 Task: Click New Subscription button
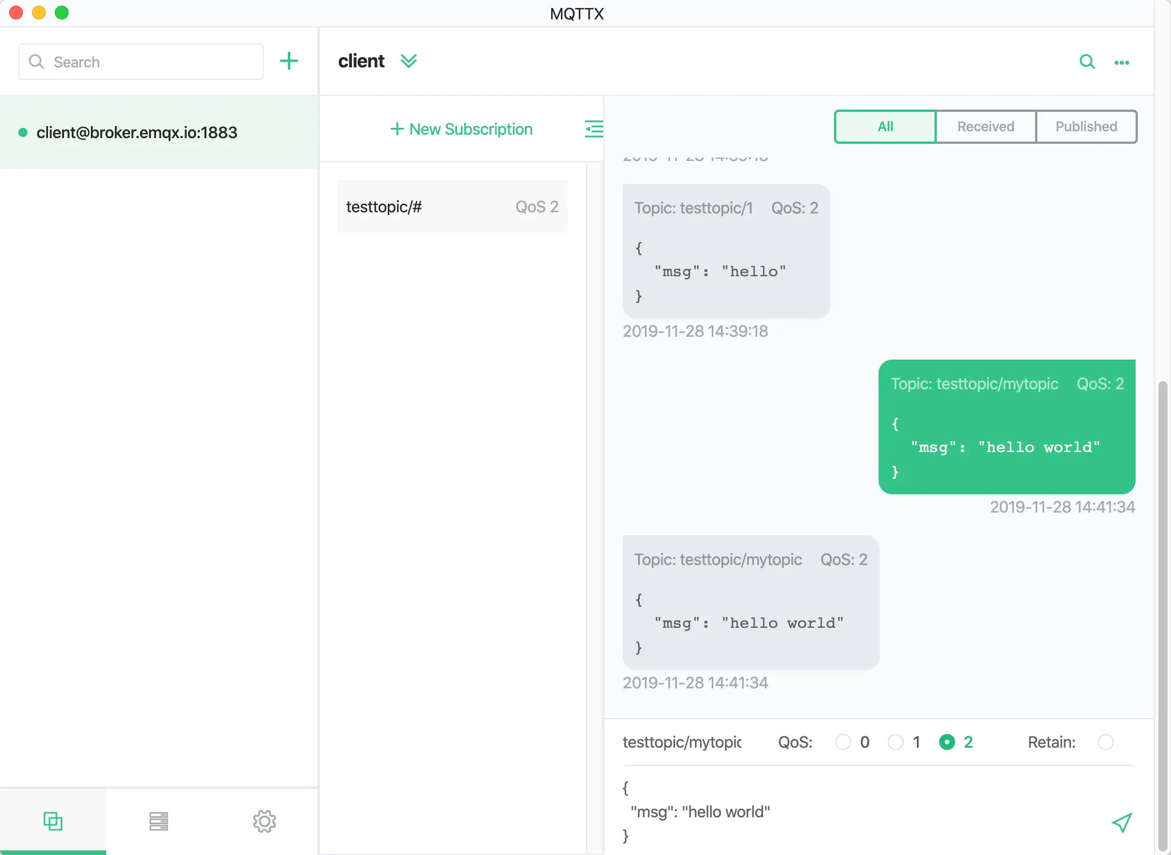(461, 129)
